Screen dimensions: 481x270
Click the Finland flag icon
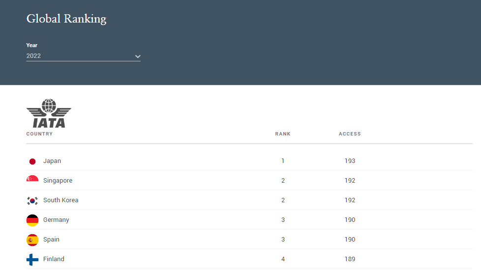click(x=32, y=260)
